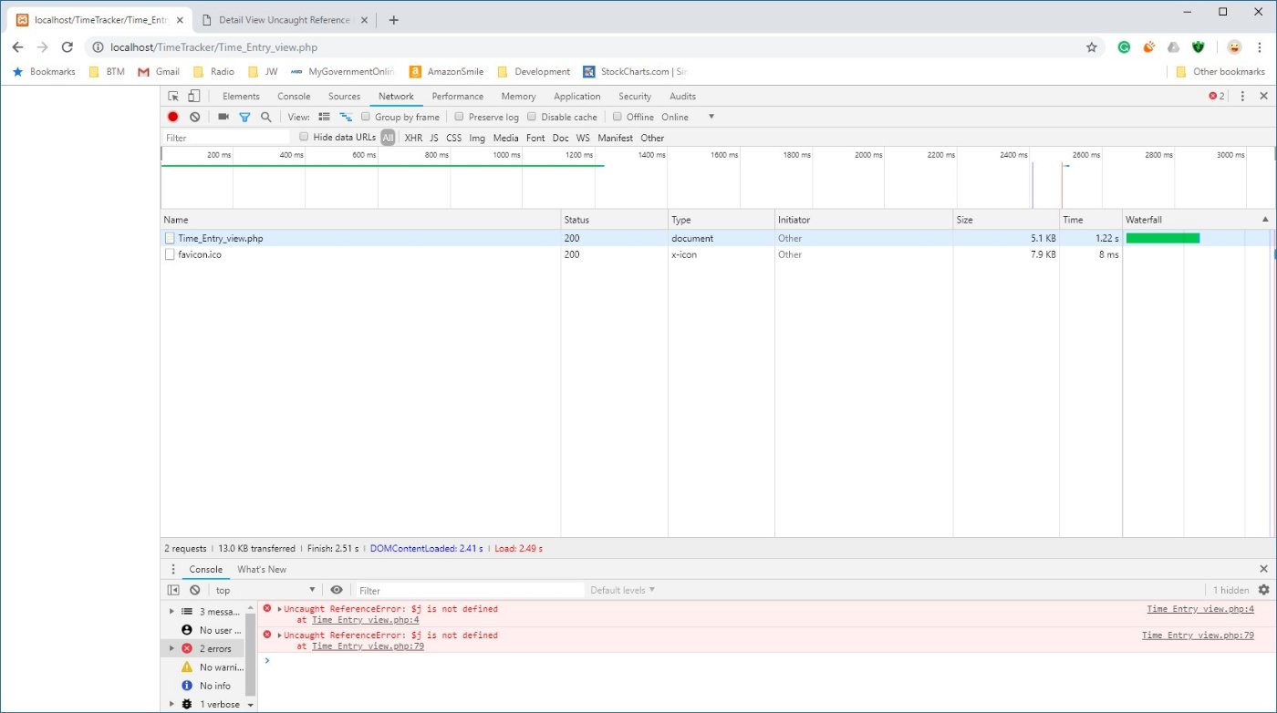Check the Disable cache option
The image size is (1277, 713).
532,117
